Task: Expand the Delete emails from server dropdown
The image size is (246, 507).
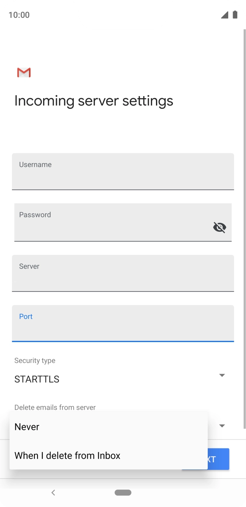Action: [222, 426]
